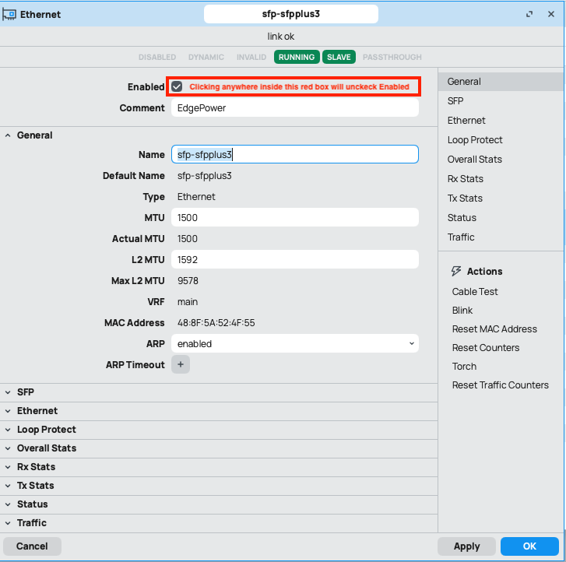The image size is (566, 562).
Task: Run the Cable Test action
Action: [475, 292]
